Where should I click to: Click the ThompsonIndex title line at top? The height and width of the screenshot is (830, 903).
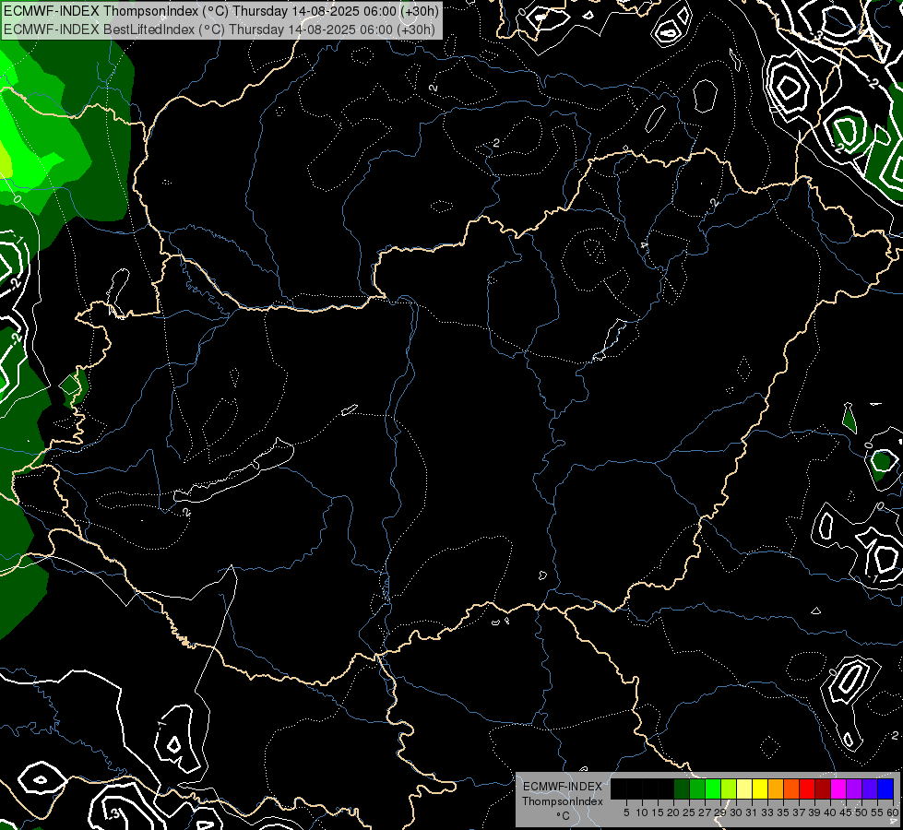point(221,11)
